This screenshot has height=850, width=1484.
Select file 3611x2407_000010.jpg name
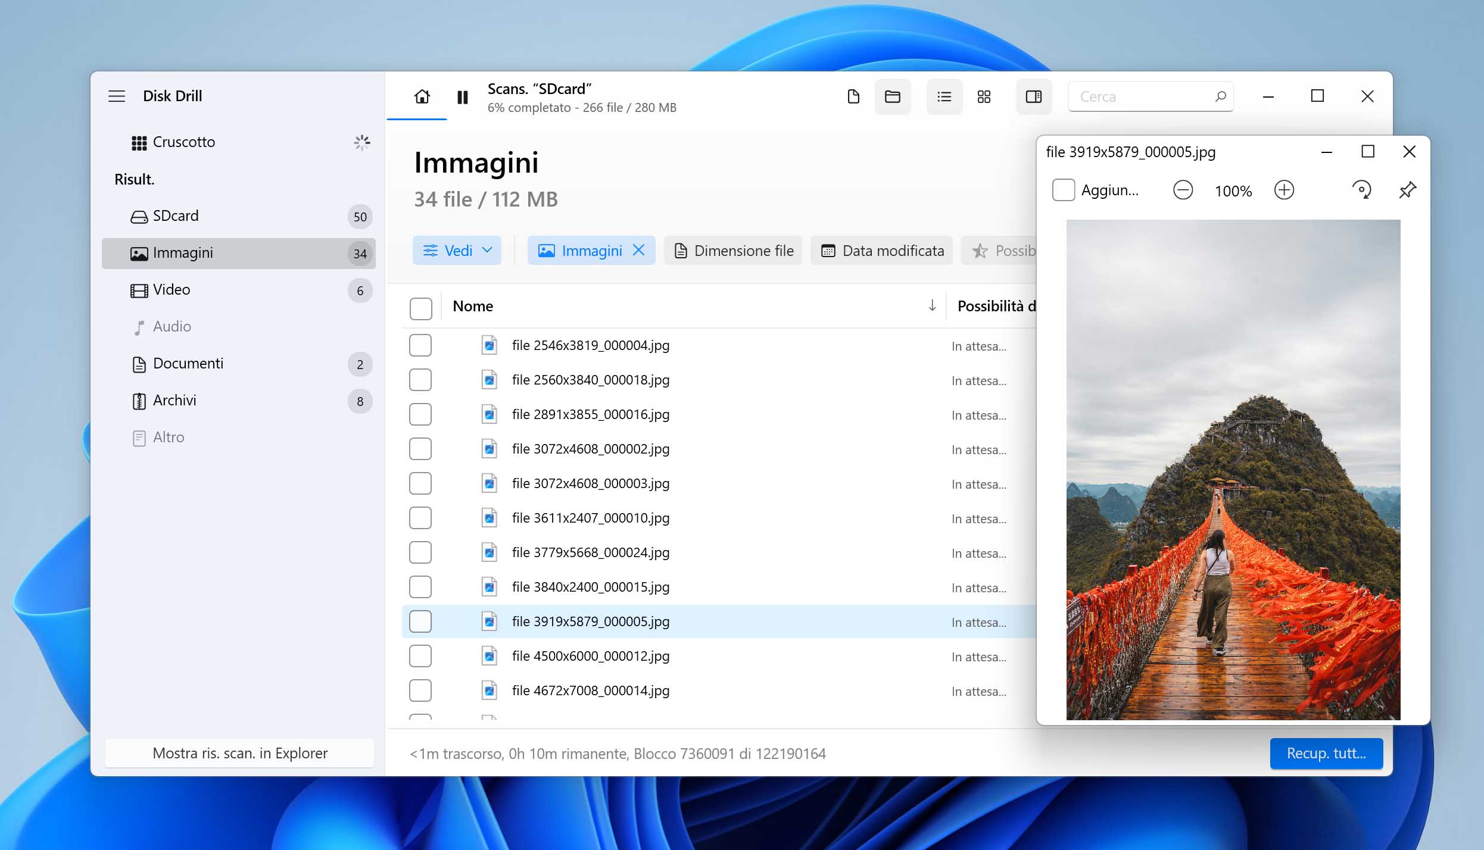pyautogui.click(x=591, y=518)
